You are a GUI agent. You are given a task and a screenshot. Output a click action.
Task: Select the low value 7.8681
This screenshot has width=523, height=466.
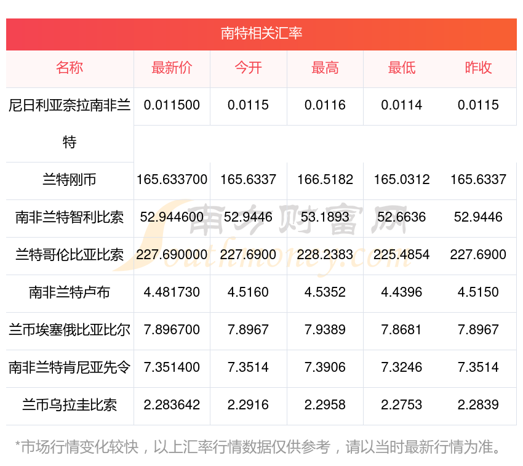[402, 330]
